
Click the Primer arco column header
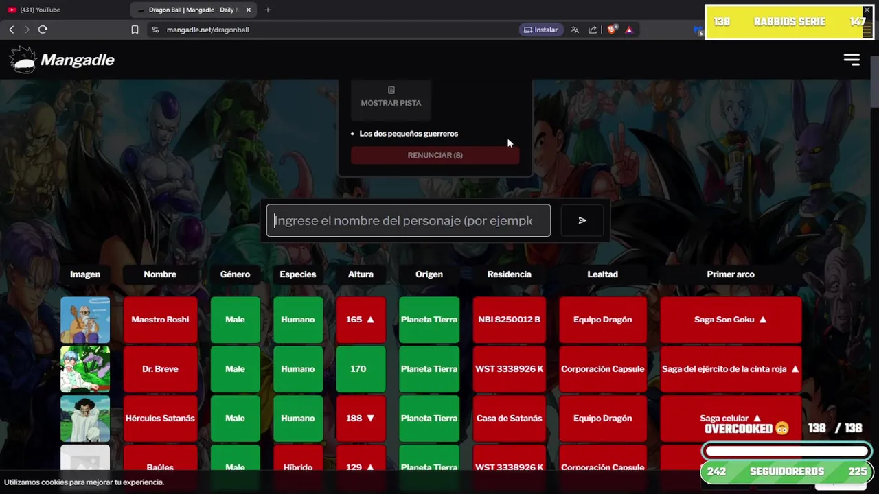[x=731, y=274]
